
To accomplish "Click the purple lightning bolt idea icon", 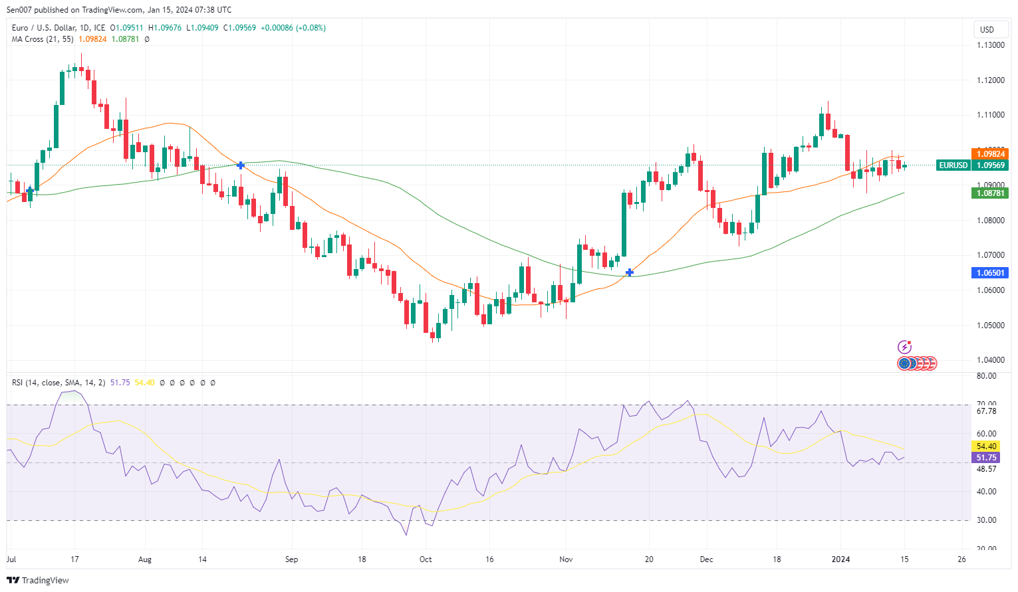I will pos(904,347).
